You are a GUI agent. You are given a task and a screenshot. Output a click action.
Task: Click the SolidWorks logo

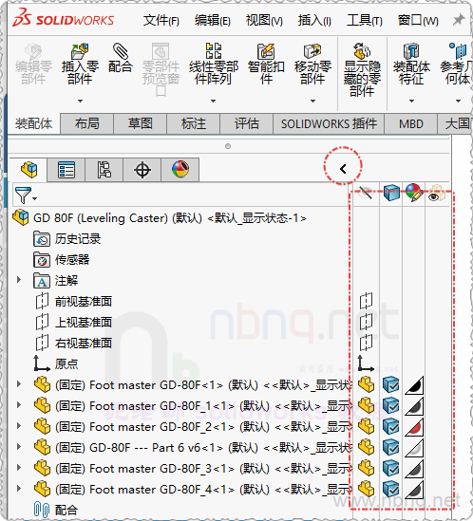[x=64, y=18]
